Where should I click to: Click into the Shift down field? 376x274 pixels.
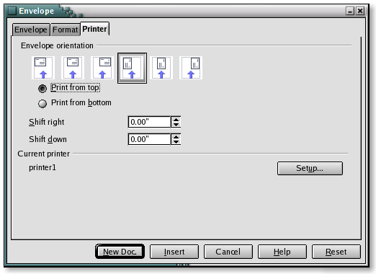[149, 139]
